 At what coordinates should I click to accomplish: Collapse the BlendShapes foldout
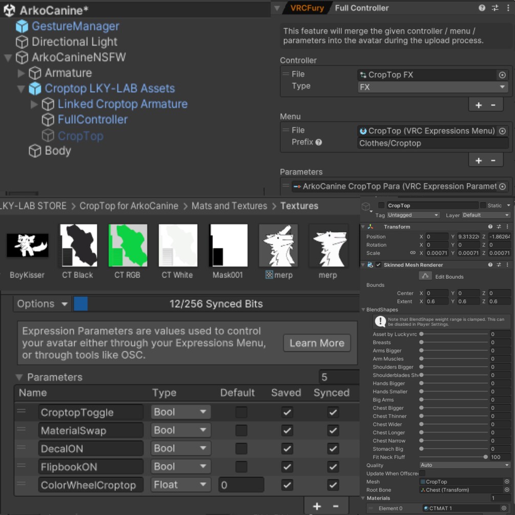click(363, 310)
